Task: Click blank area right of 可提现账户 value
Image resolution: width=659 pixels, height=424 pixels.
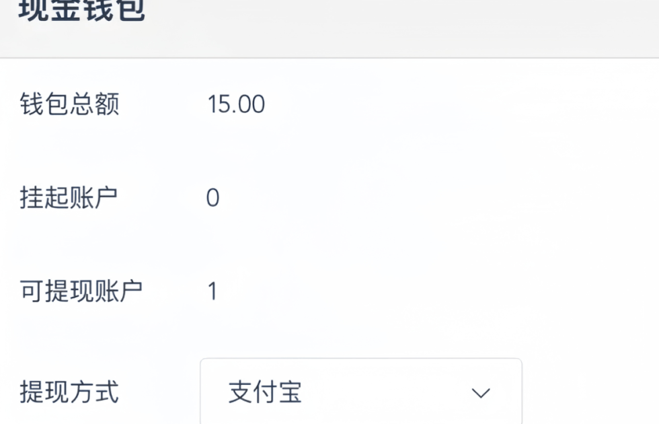Action: pos(437,292)
